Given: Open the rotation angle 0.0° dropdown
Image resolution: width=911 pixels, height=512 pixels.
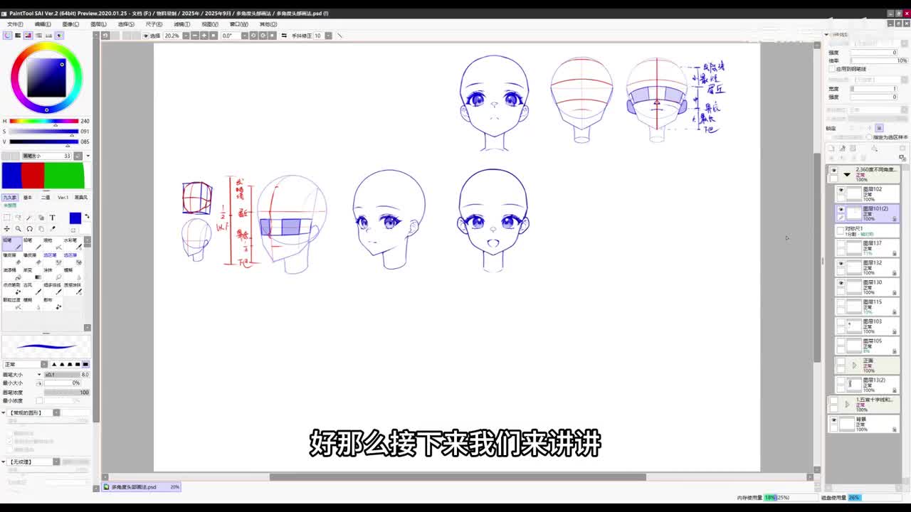Looking at the screenshot, I should pos(244,36).
